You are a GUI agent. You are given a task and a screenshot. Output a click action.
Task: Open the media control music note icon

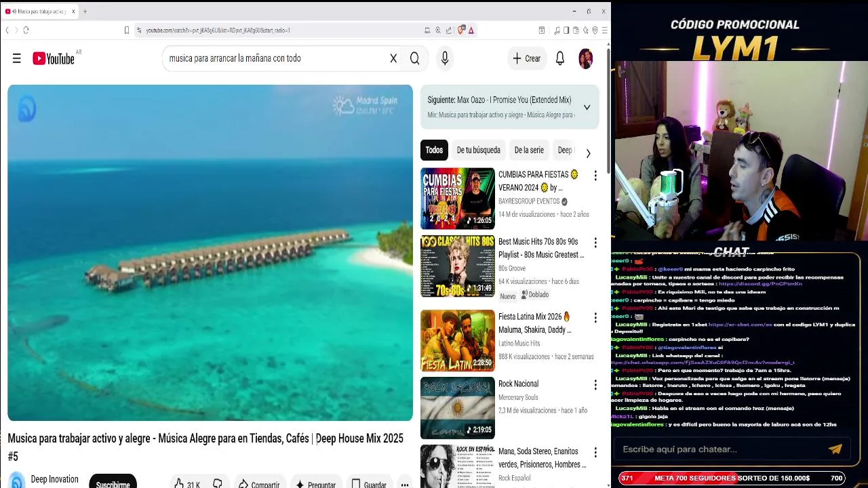coord(557,30)
